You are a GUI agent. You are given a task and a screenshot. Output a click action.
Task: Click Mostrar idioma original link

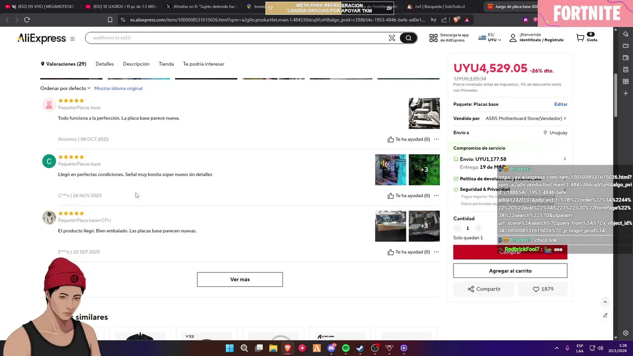[118, 89]
